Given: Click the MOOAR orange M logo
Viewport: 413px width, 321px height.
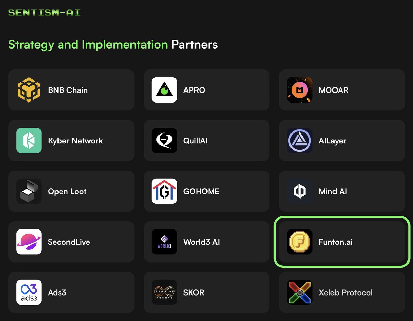Looking at the screenshot, I should [300, 90].
